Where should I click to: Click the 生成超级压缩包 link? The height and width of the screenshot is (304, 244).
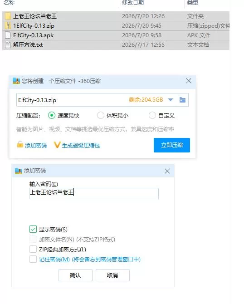81,145
